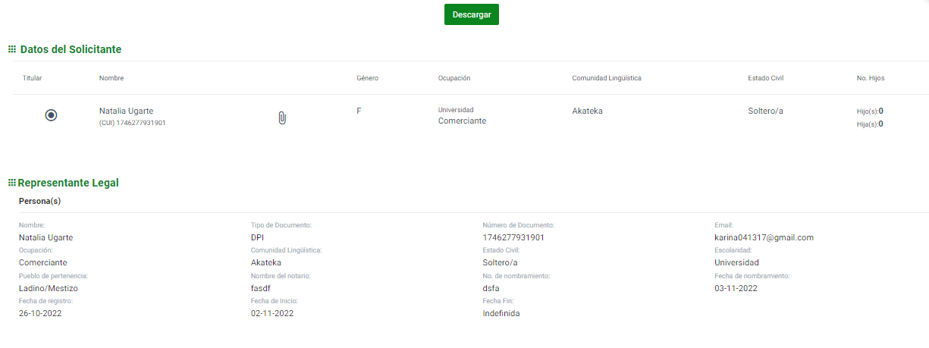
Task: Open the paperclip attachment icon beside Natalia Ugarte
Action: [282, 118]
